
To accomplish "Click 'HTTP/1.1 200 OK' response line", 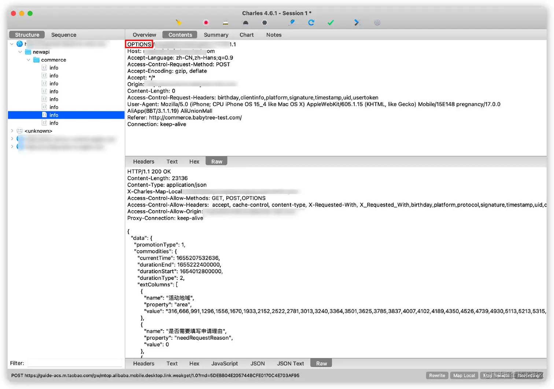I will pos(149,171).
